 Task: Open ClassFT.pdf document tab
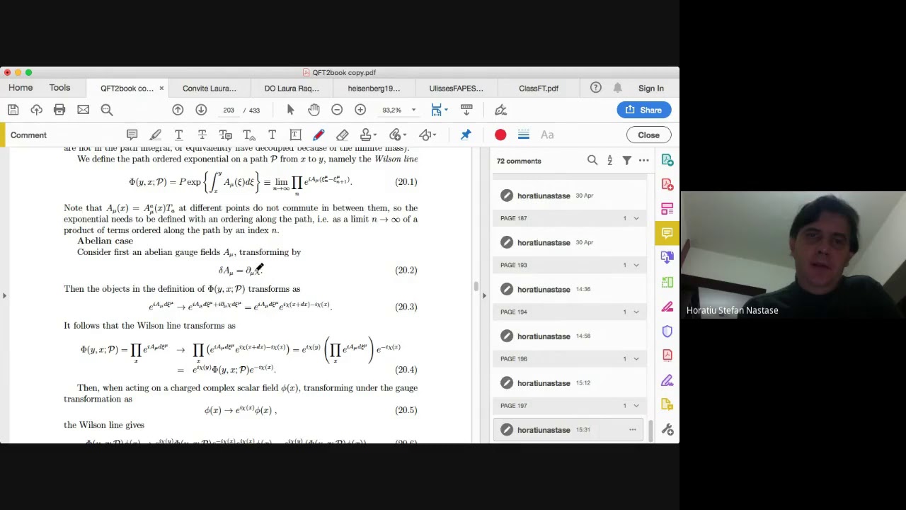pos(539,89)
